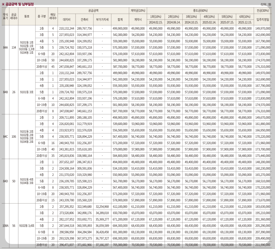The width and height of the screenshot is (275, 249).
Task: Click the total '705,300,000'
Action: pos(120,245)
